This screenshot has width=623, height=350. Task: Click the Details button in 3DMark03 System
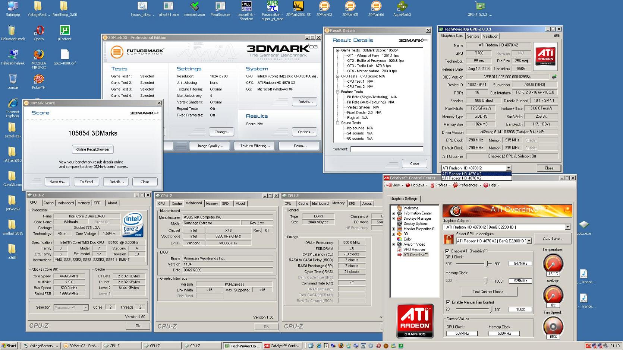coord(305,102)
